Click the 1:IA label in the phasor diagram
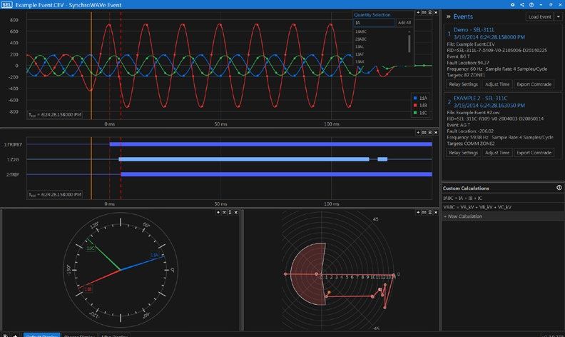Viewport: 565px width, 337px height. point(155,255)
